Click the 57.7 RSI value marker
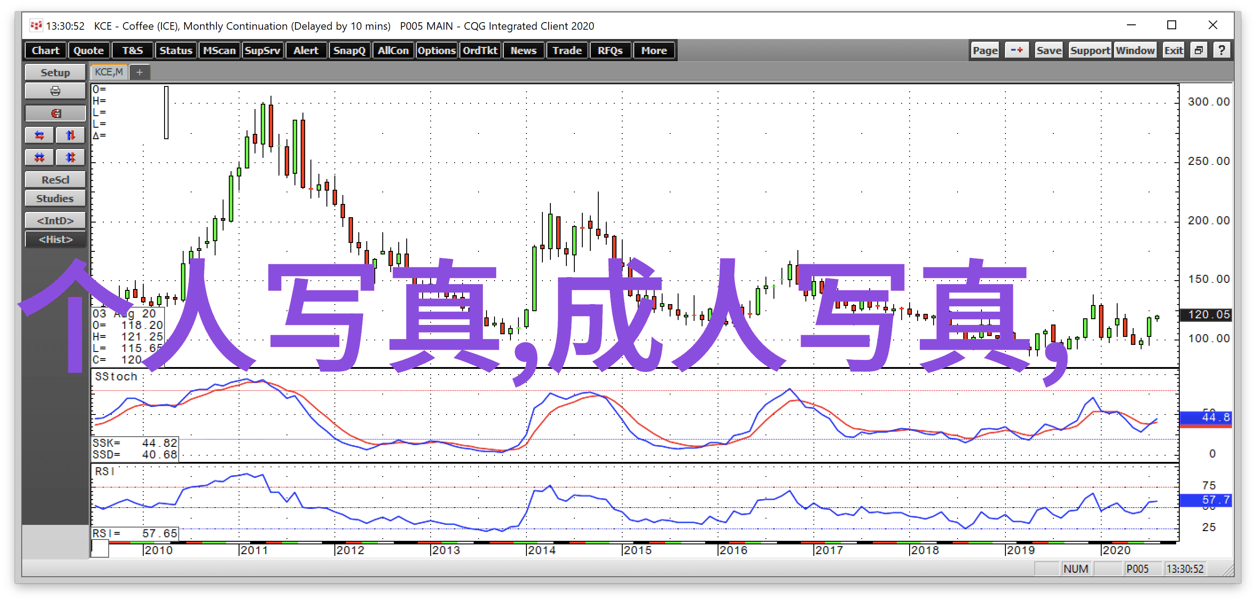 [x=1205, y=500]
